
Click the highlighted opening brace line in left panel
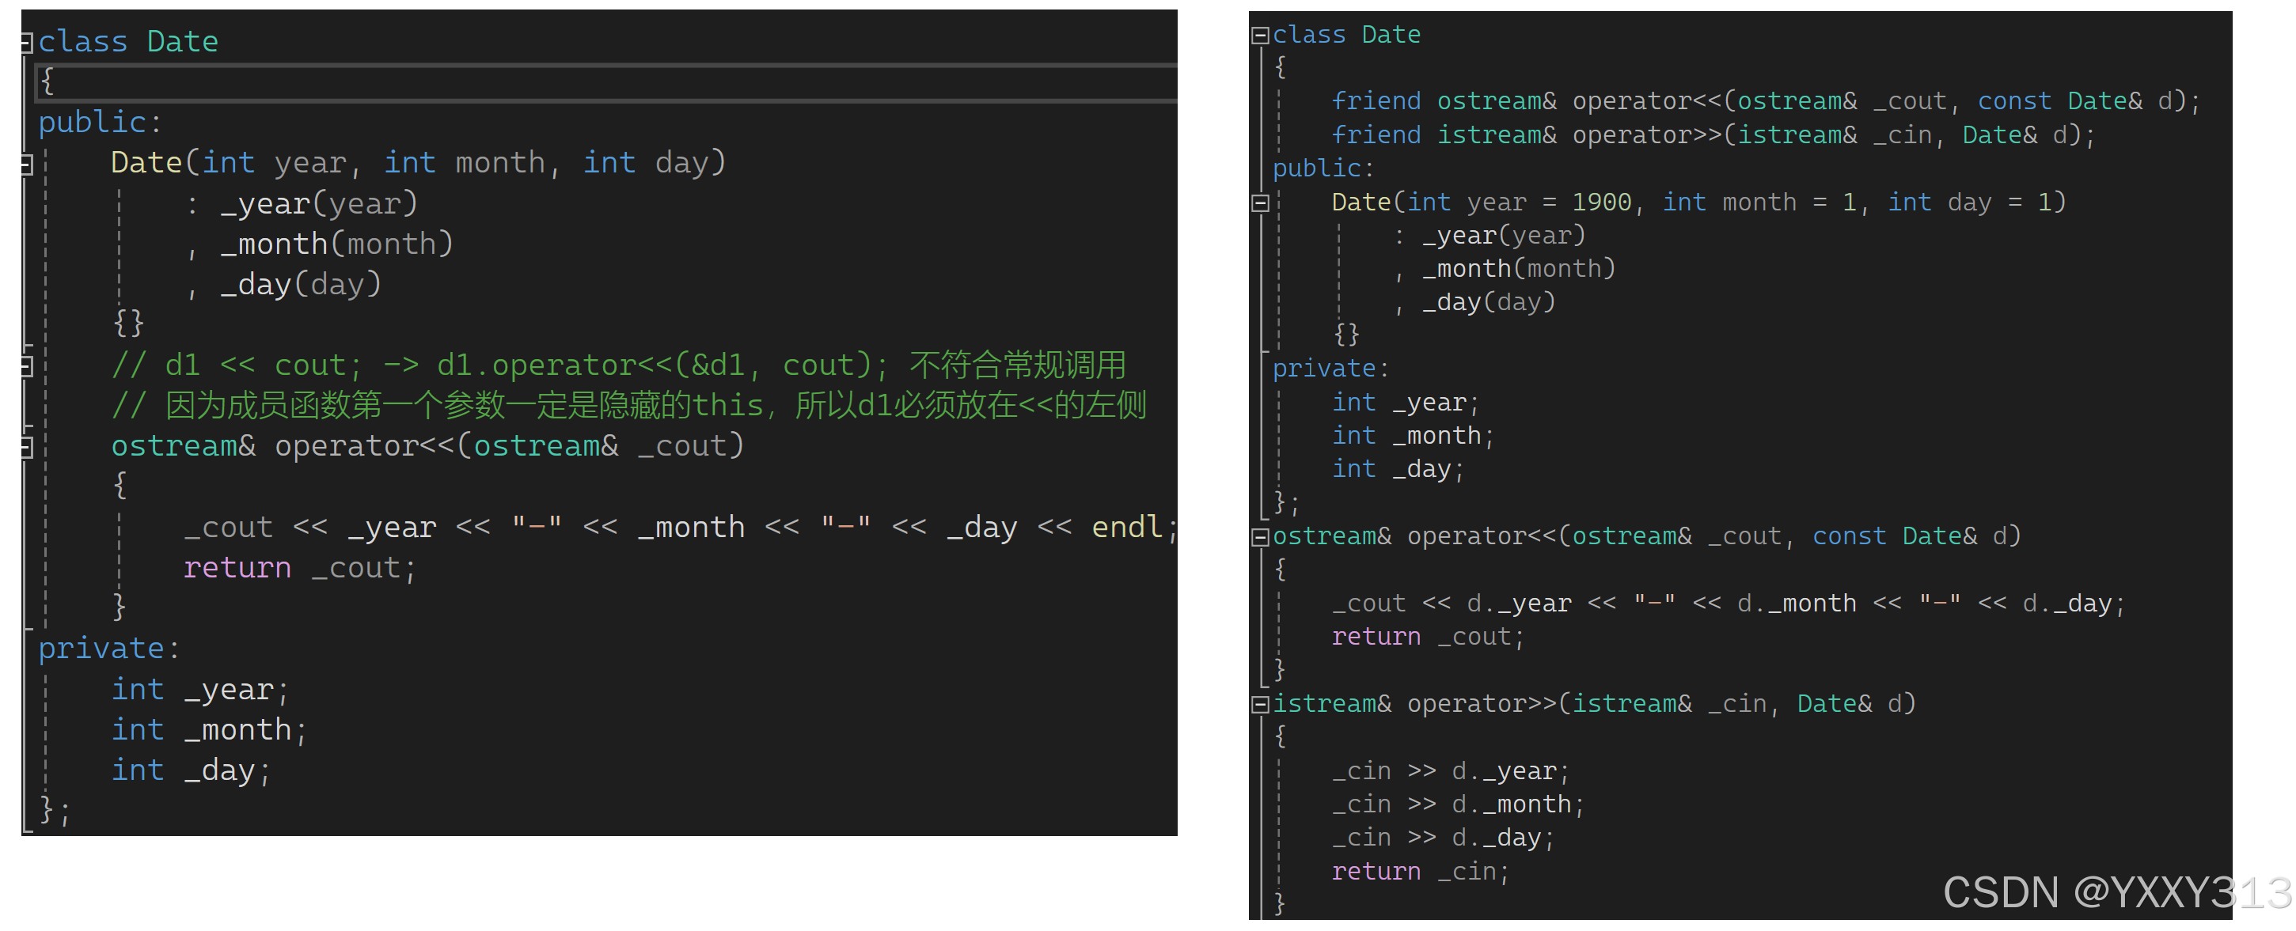[x=48, y=82]
